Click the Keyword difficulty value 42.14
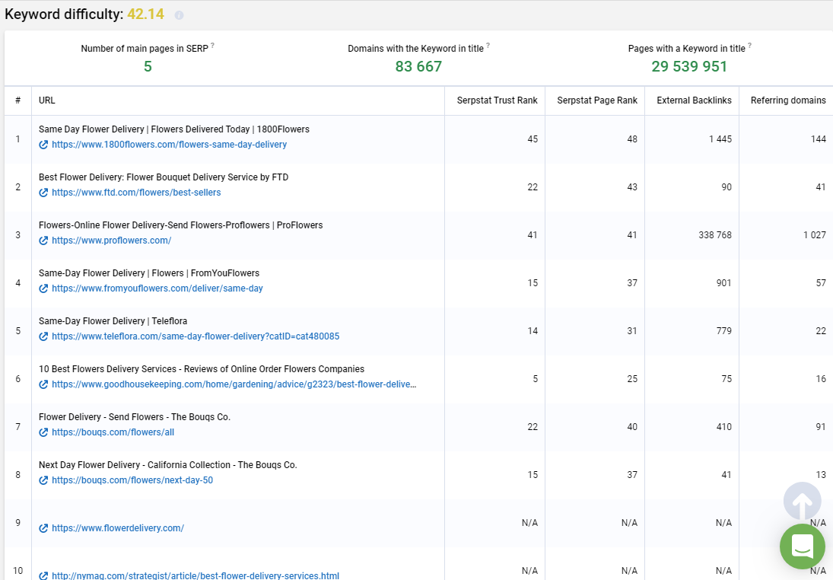 [x=145, y=14]
